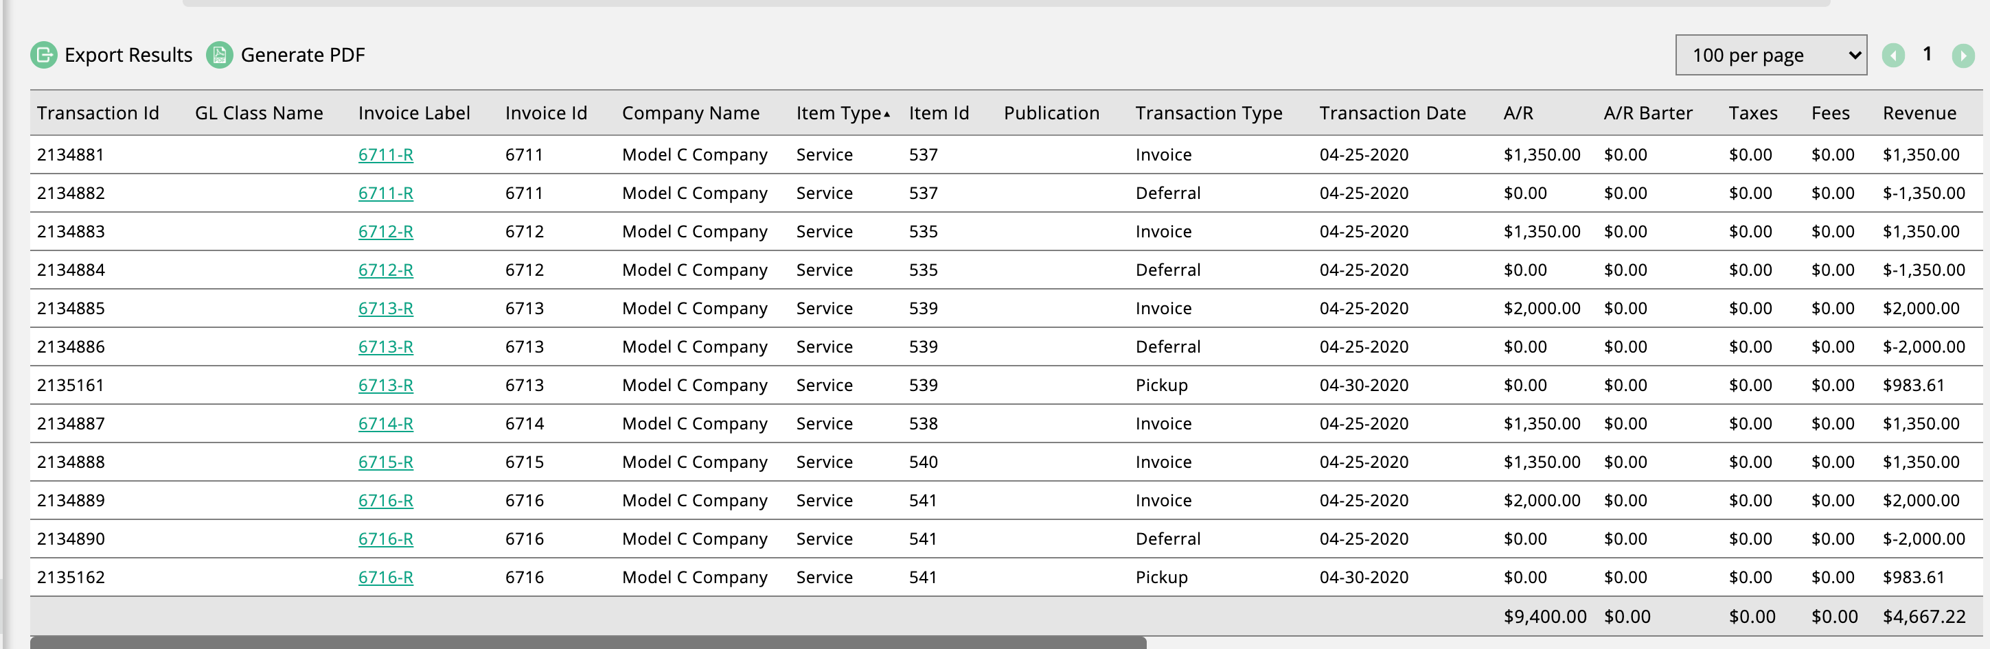
Task: Click the horizontal scrollbar at the bottom
Action: pos(587,642)
